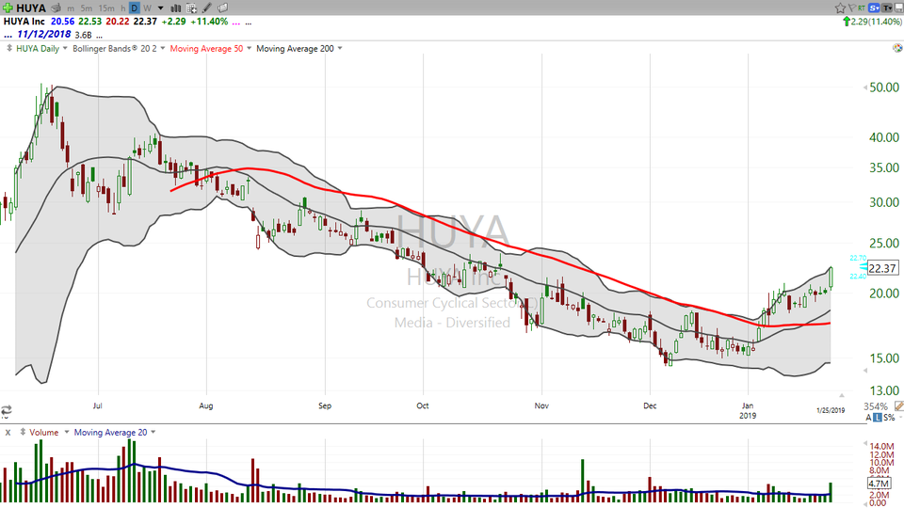Expand Bollinger Bands 20 2 dropdown arrow

click(x=163, y=48)
